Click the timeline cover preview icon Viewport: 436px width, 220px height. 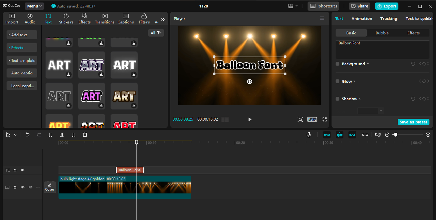coord(378,135)
